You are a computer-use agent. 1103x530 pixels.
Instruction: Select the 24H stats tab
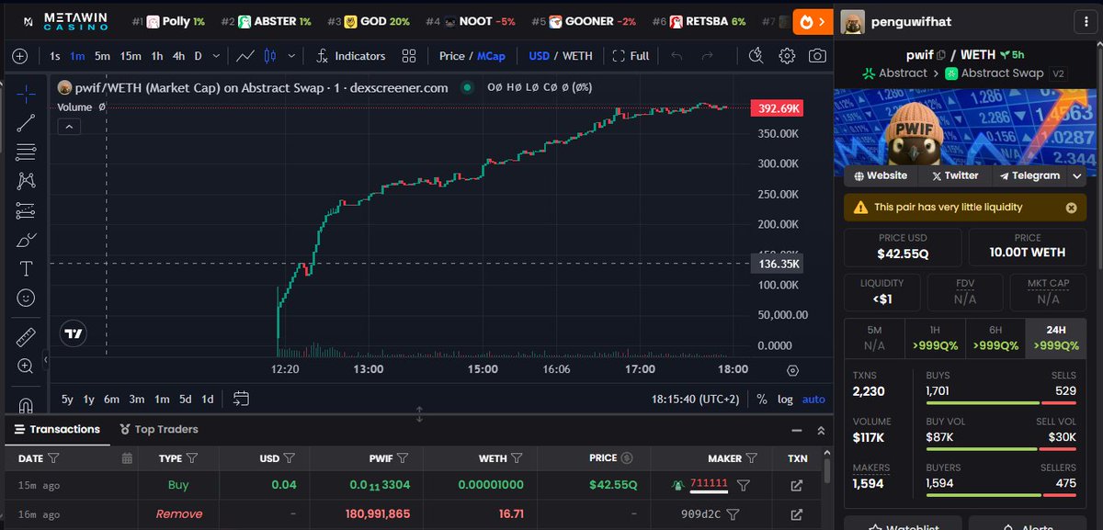[1055, 338]
